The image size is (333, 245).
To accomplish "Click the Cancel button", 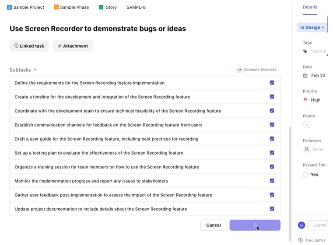I will [213, 225].
